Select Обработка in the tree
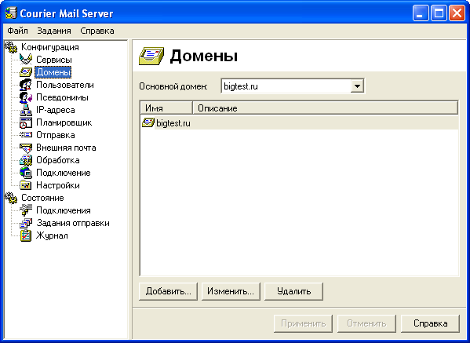Screen dimensions: 470x343 58,160
